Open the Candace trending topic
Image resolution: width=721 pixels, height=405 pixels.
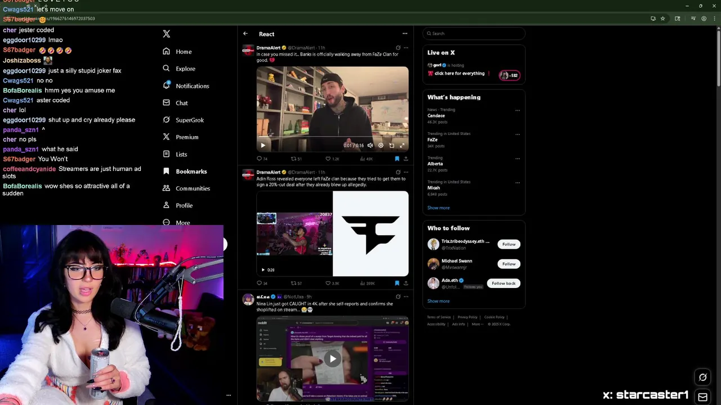click(436, 116)
